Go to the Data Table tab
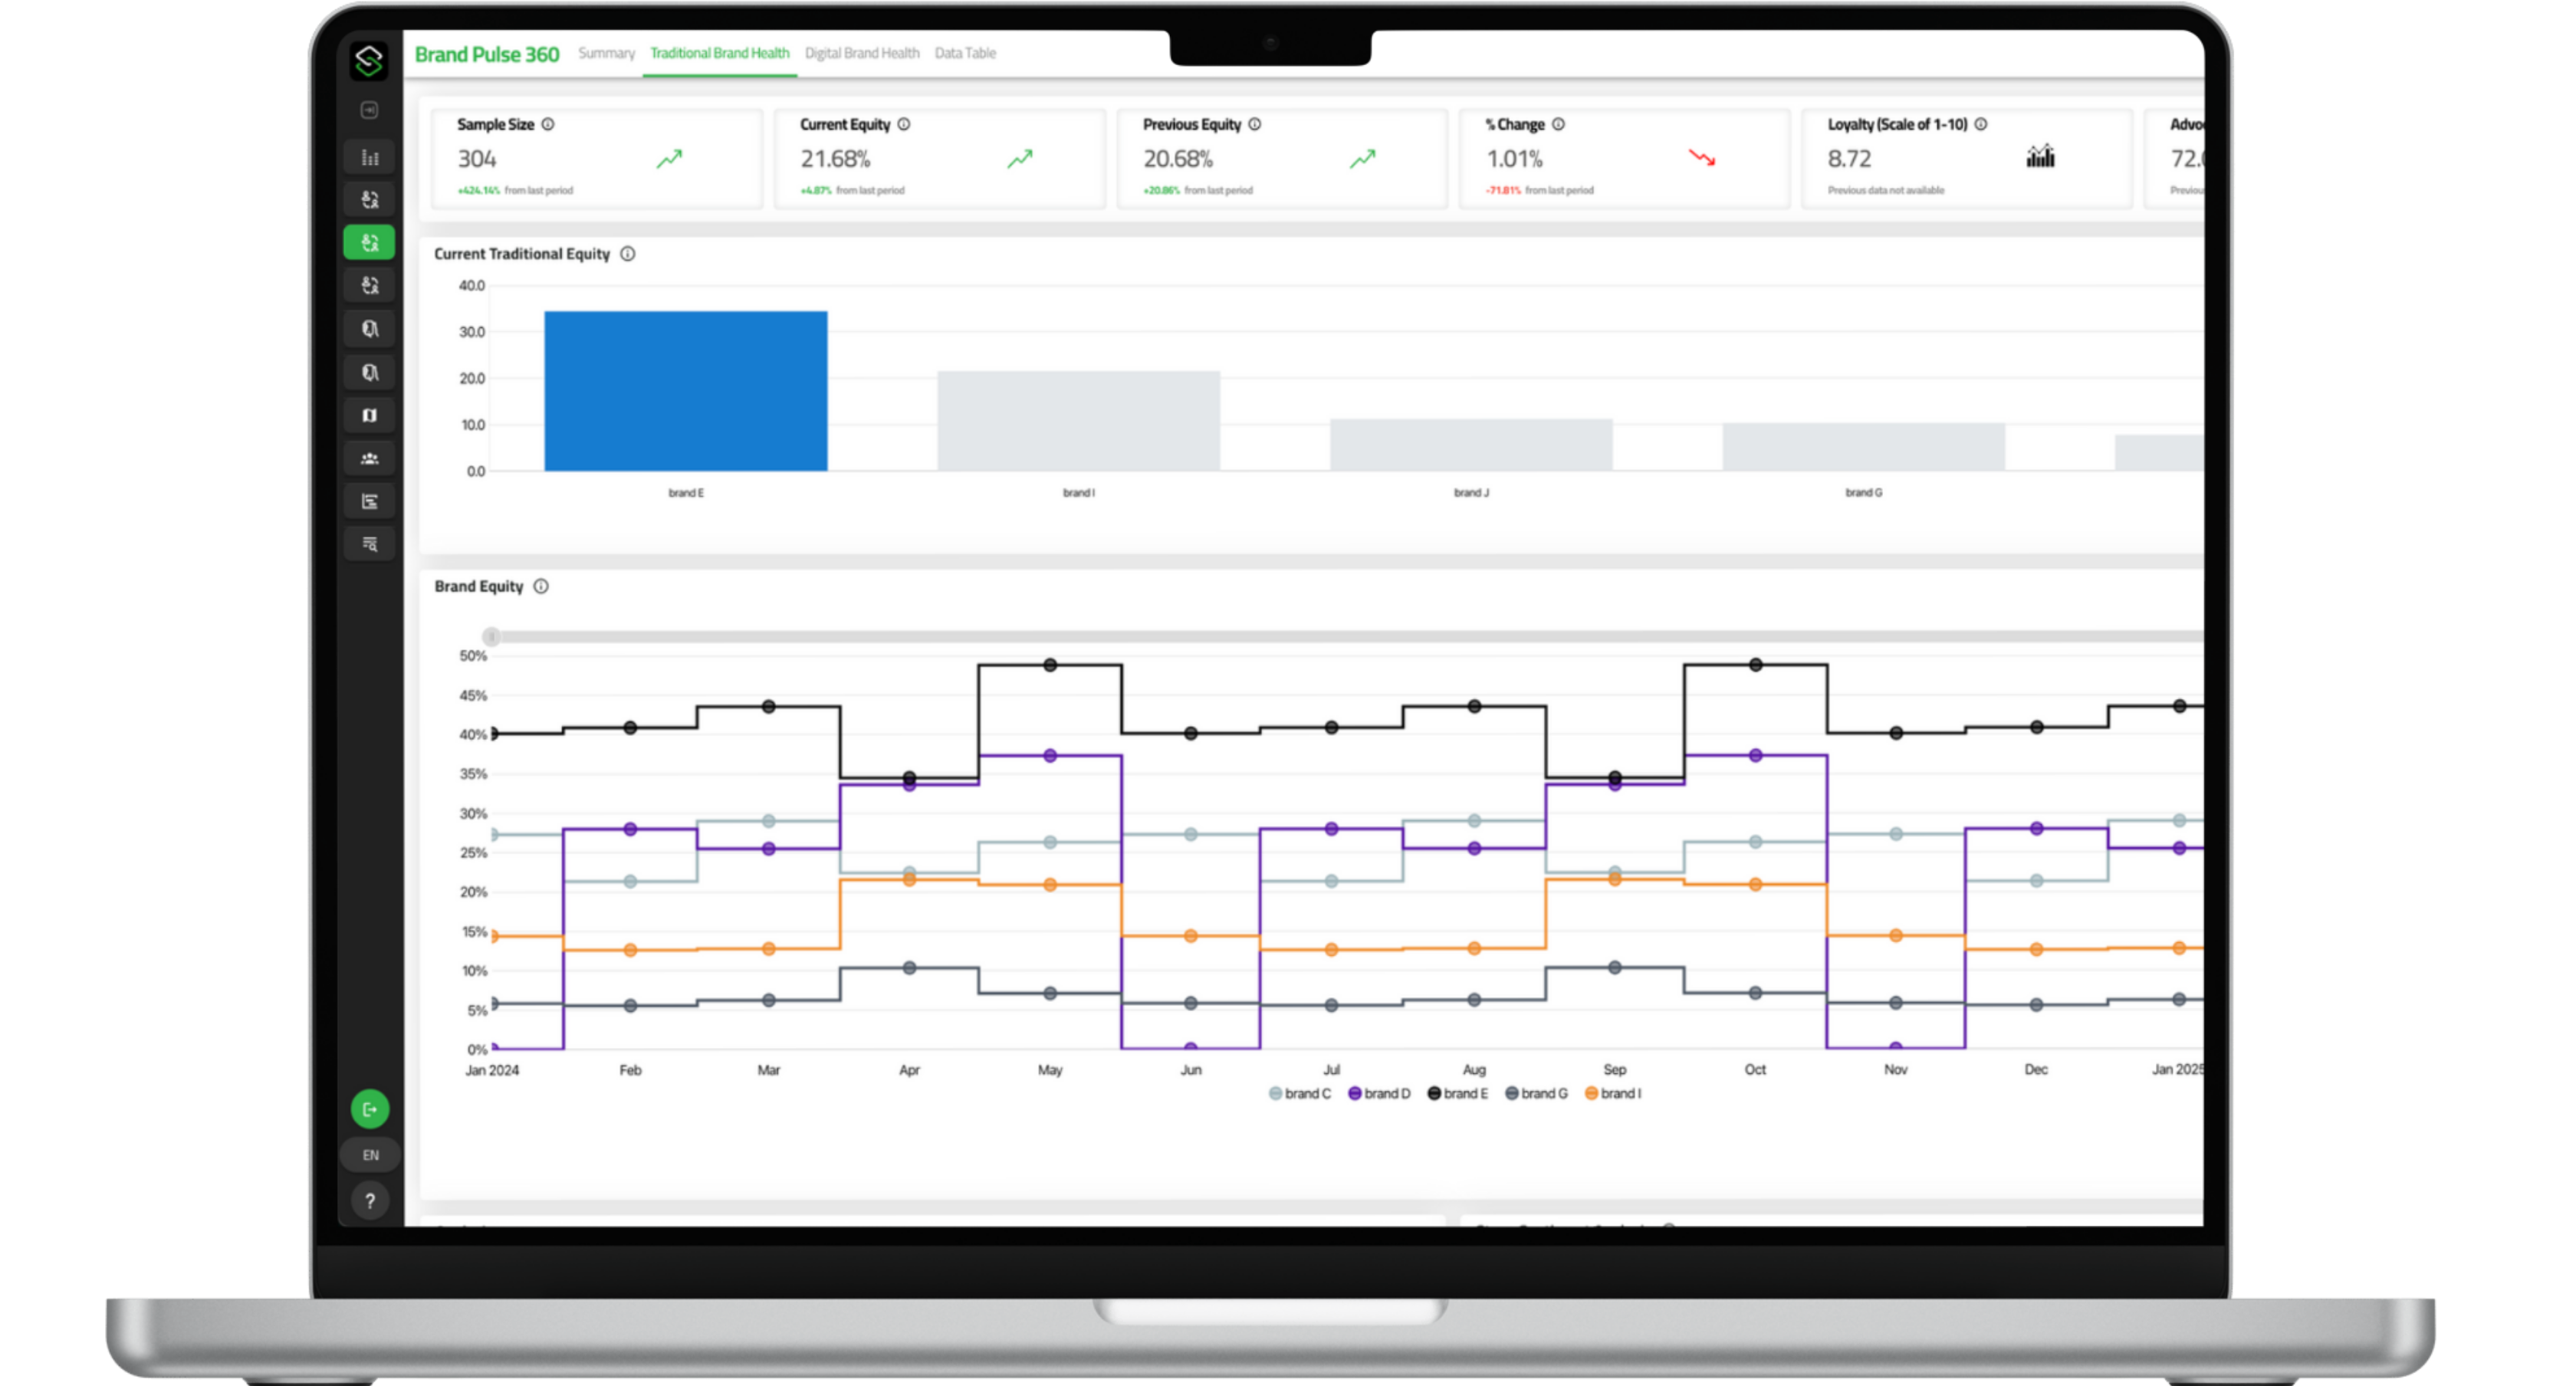Image resolution: width=2576 pixels, height=1386 pixels. 964,53
